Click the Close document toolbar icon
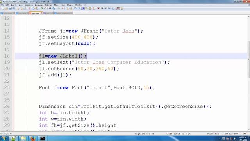Viewport: 250px width, 141px height. (18, 9)
